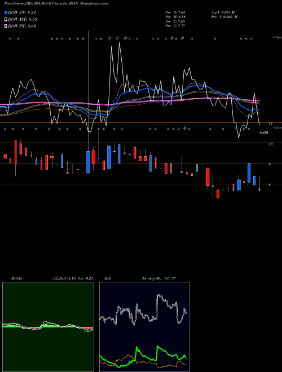The height and width of the screenshot is (372, 282).
Task: Click the 'Avg V: 0.001 M' volume text
Action: (223, 12)
